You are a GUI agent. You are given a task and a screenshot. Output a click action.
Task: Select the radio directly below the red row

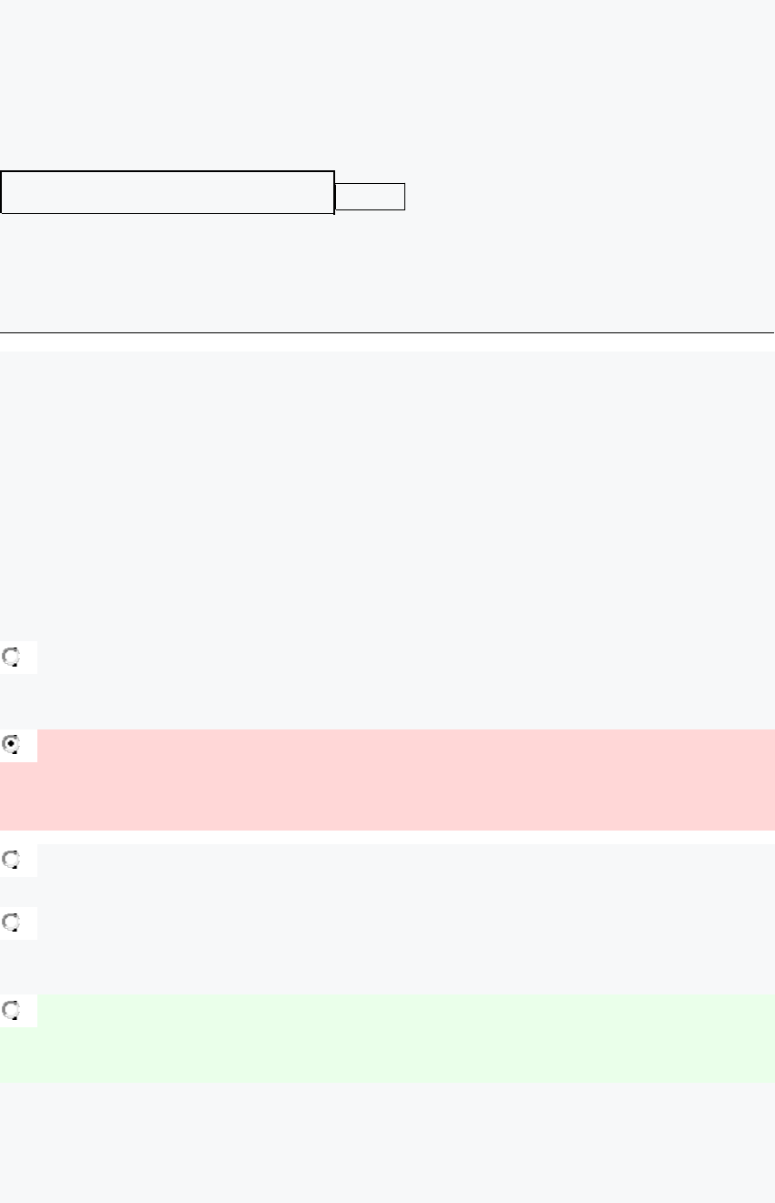tap(11, 859)
